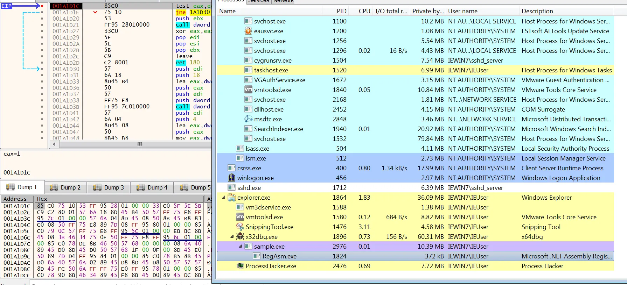This screenshot has width=627, height=285.
Task: Click the ProcessHacker.exe monitor icon
Action: (240, 266)
